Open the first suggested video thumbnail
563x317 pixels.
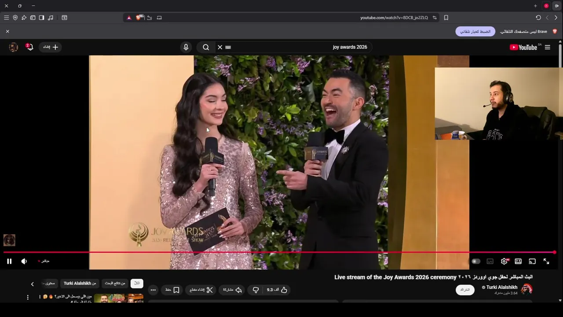pos(119,298)
